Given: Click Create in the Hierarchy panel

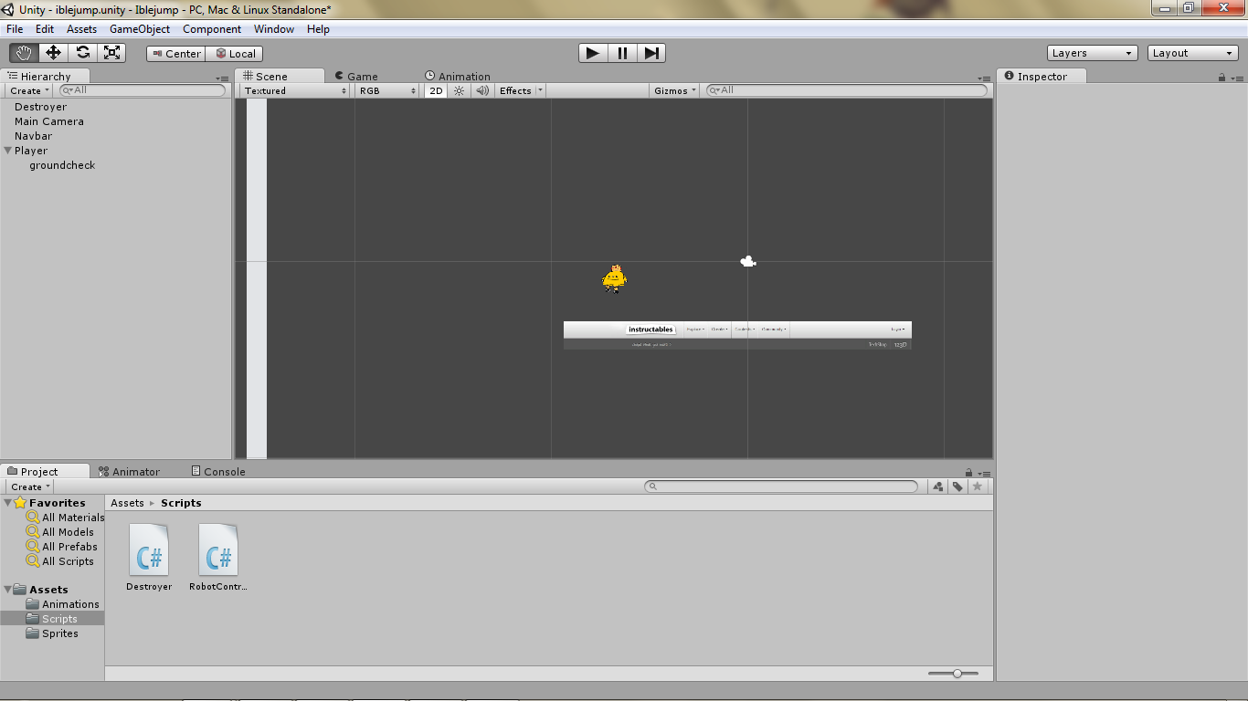Looking at the screenshot, I should click(24, 90).
